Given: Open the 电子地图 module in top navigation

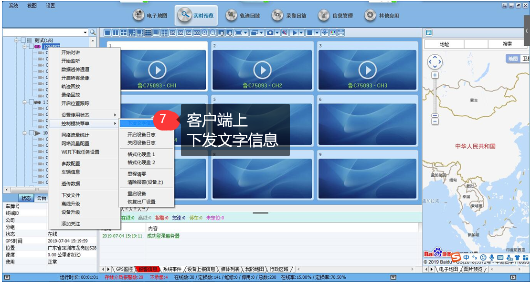Looking at the screenshot, I should pos(150,16).
